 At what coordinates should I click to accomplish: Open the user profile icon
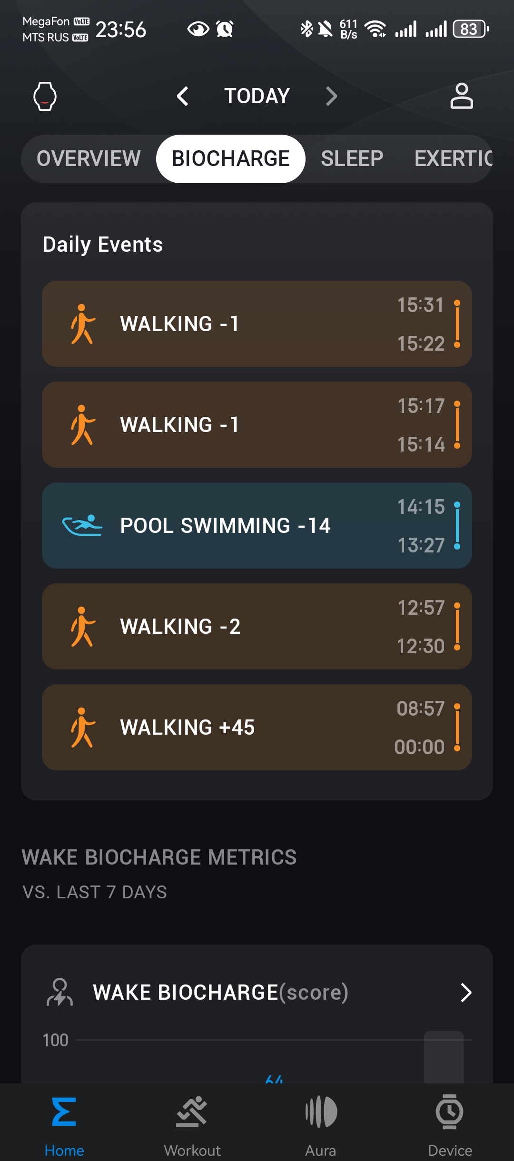click(461, 96)
